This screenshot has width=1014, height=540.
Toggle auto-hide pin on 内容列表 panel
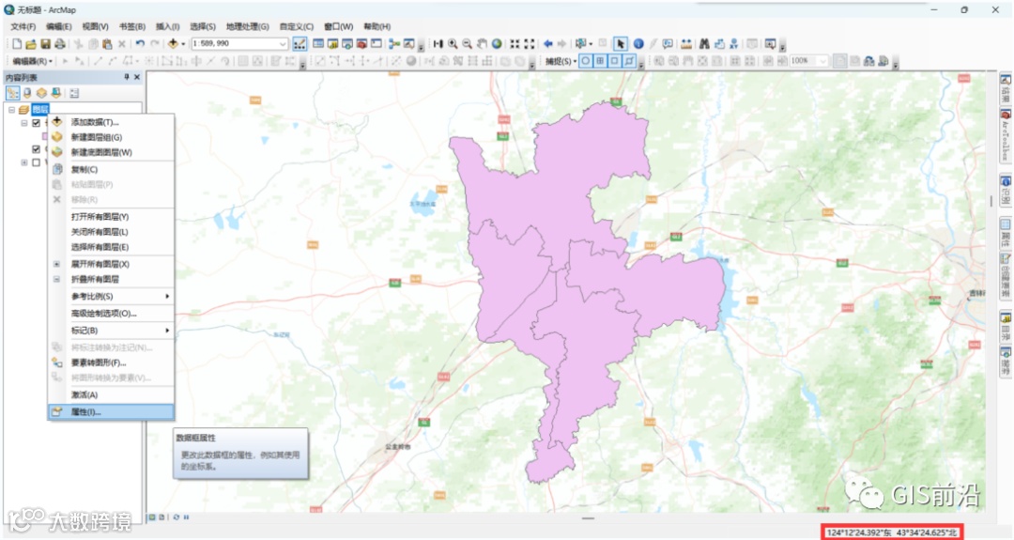127,77
